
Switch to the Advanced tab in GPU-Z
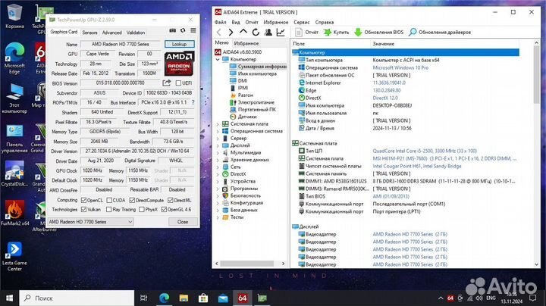coord(111,33)
